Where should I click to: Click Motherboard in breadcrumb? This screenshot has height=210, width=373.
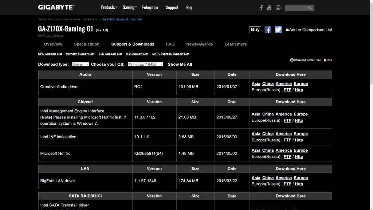72,20
